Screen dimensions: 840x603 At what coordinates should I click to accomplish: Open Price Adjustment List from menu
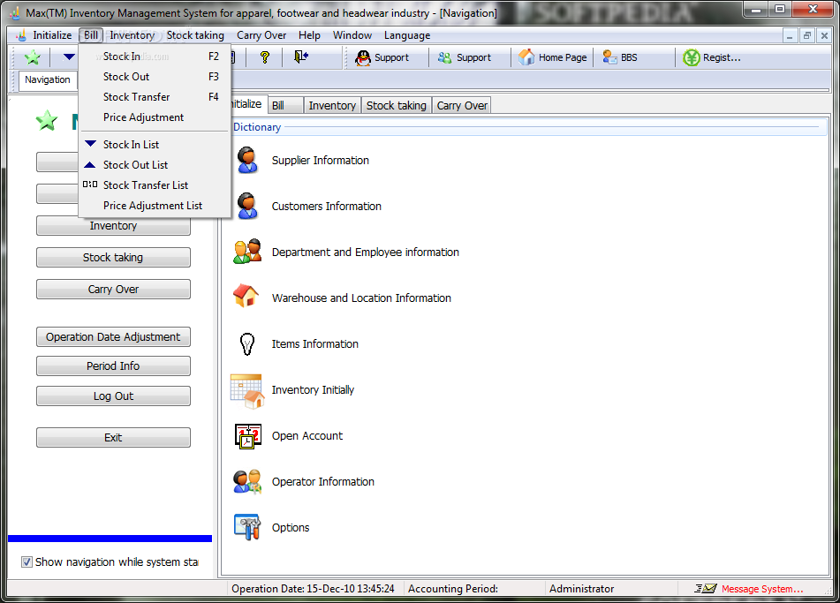[155, 206]
